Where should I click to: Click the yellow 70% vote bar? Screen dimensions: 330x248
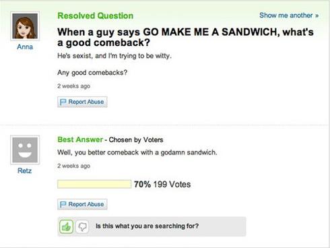pos(94,184)
